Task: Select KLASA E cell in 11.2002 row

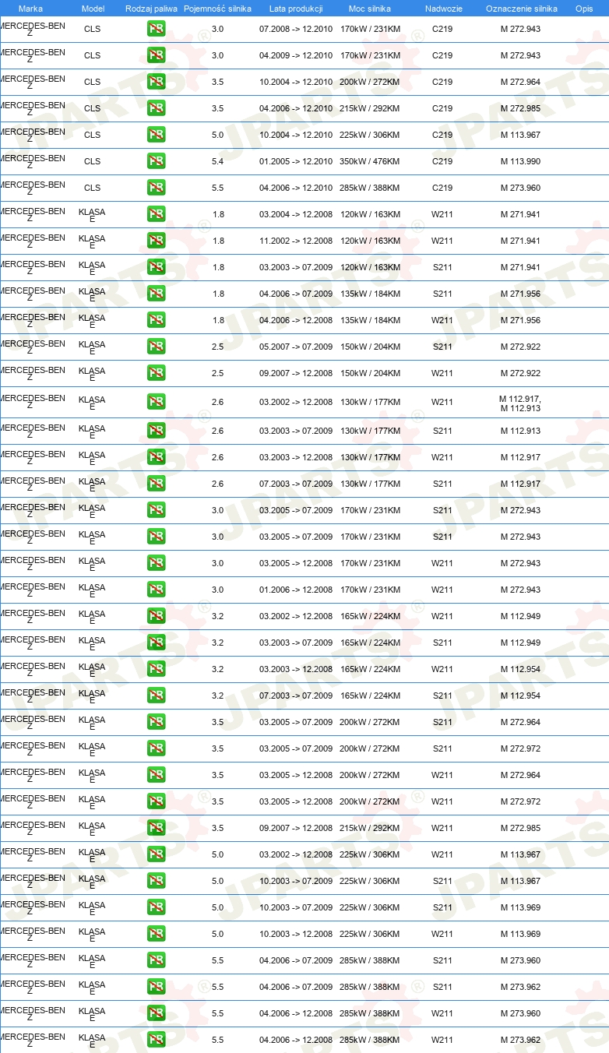Action: pos(92,242)
